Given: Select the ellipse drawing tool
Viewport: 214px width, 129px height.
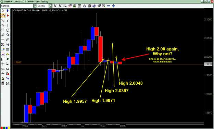Looking at the screenshot, I should (x=8, y=30).
